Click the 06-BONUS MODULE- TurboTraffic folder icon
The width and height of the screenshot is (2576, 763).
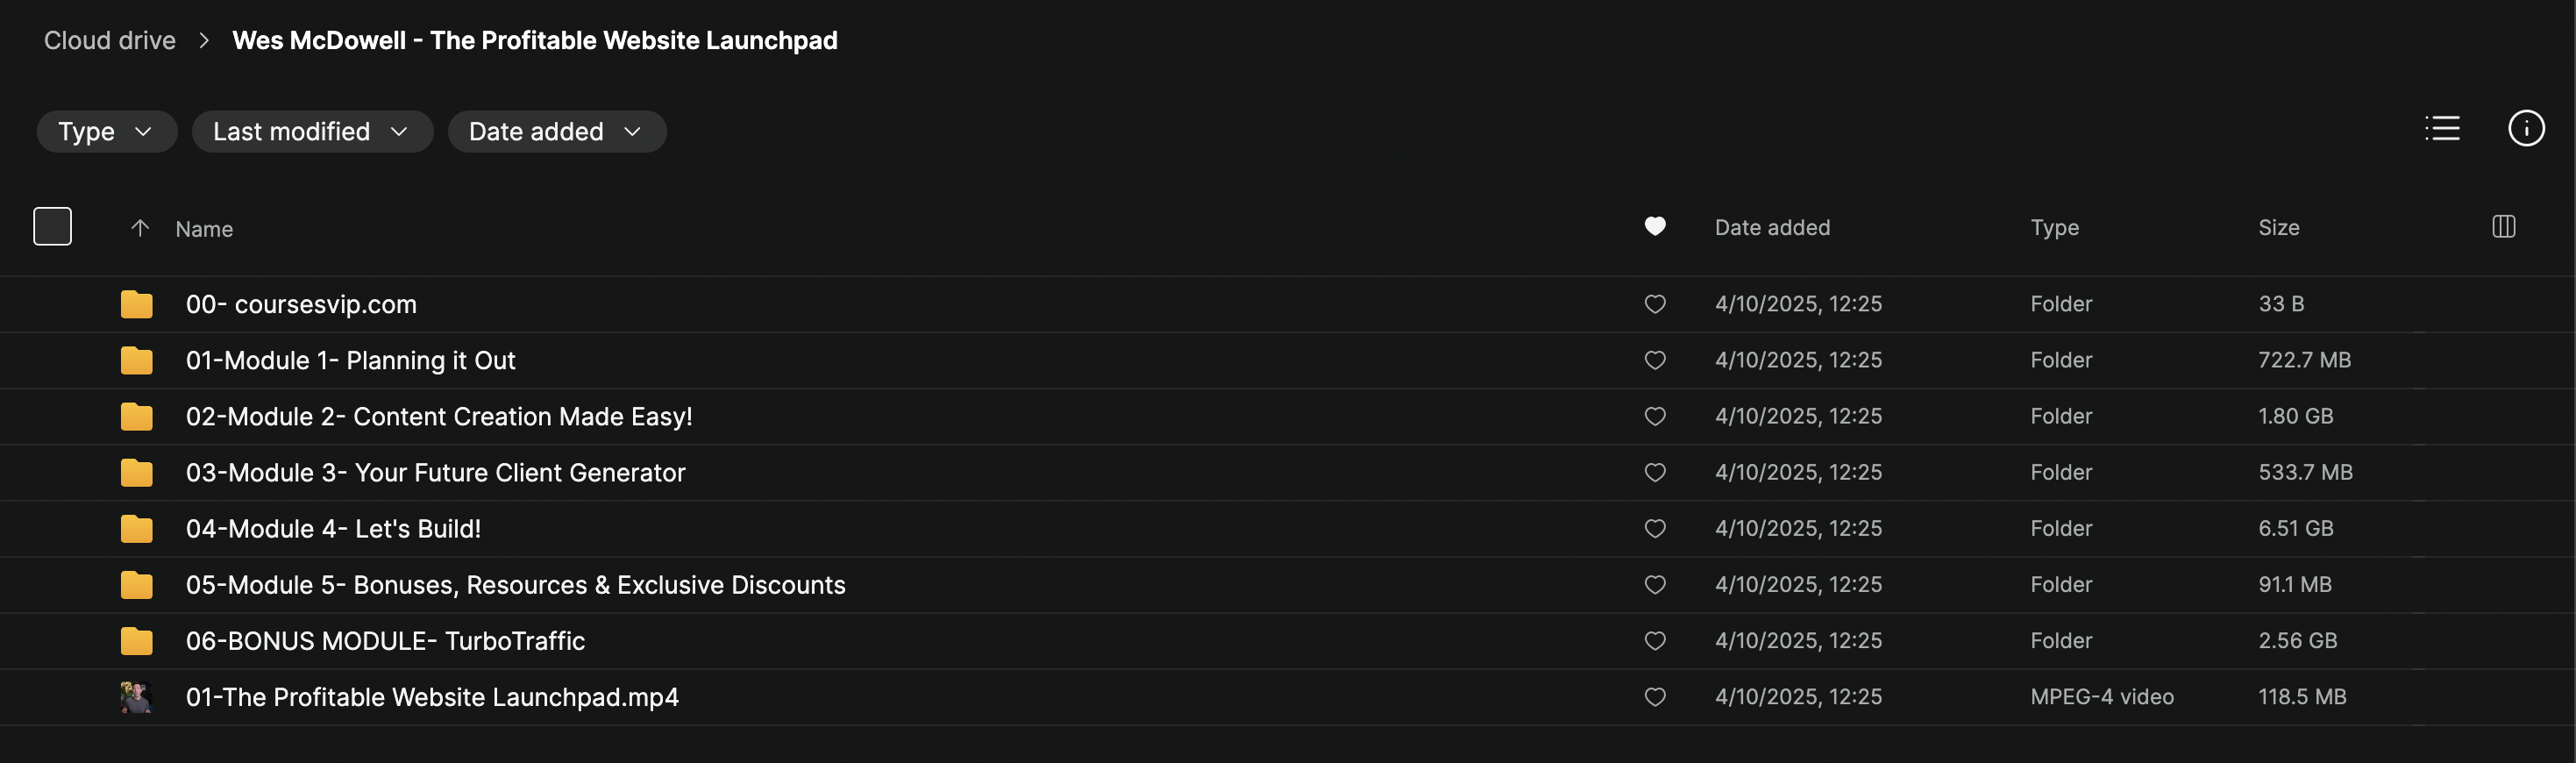[x=136, y=641]
